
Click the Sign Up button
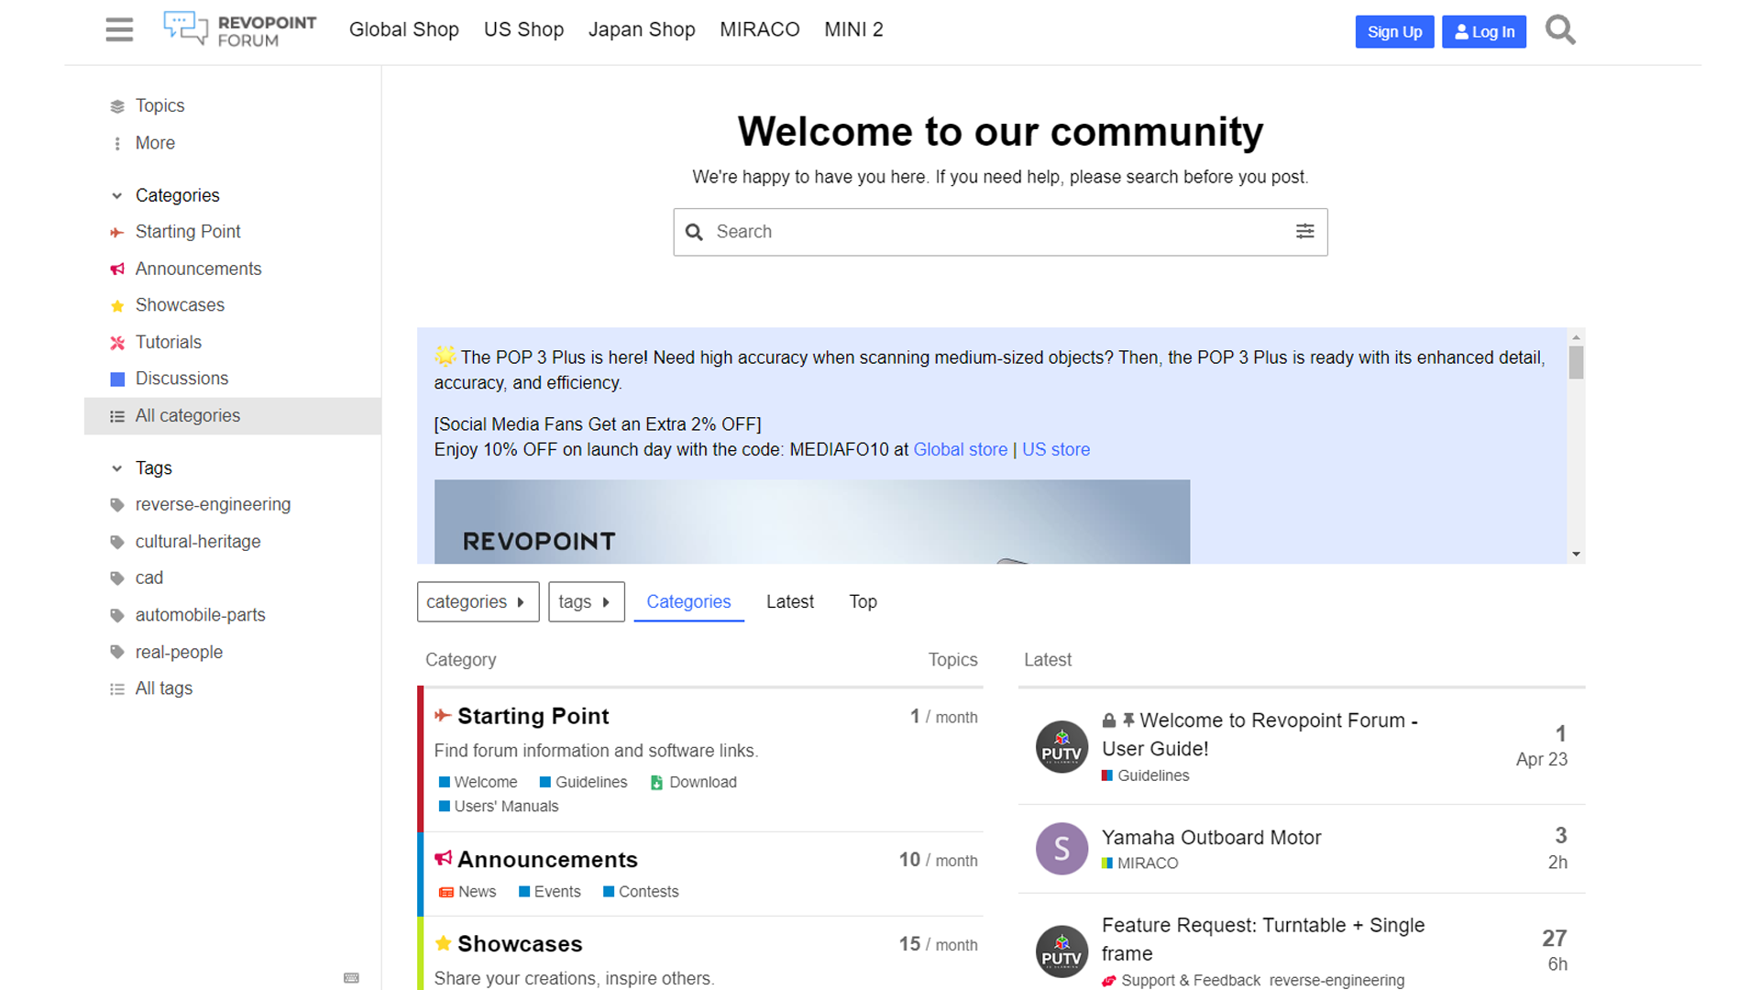tap(1394, 32)
